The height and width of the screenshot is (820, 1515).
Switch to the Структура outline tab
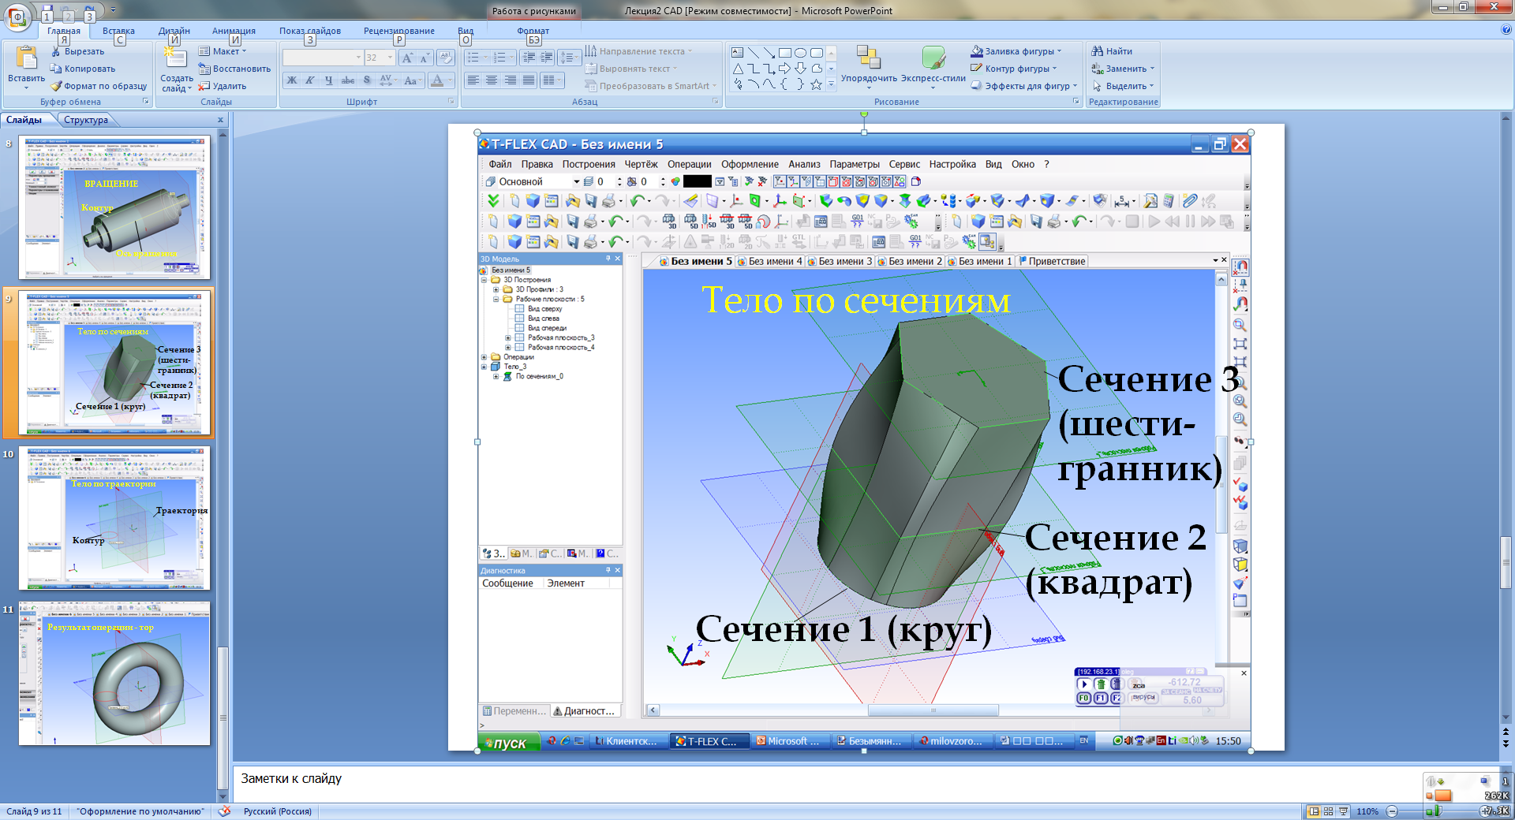coord(86,120)
